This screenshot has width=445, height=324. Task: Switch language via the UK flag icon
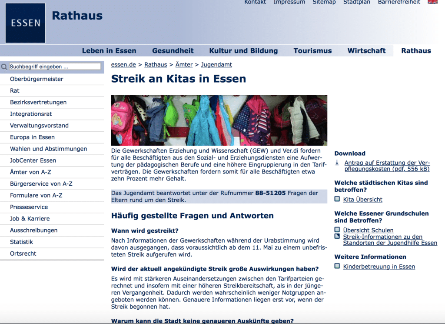432,2
